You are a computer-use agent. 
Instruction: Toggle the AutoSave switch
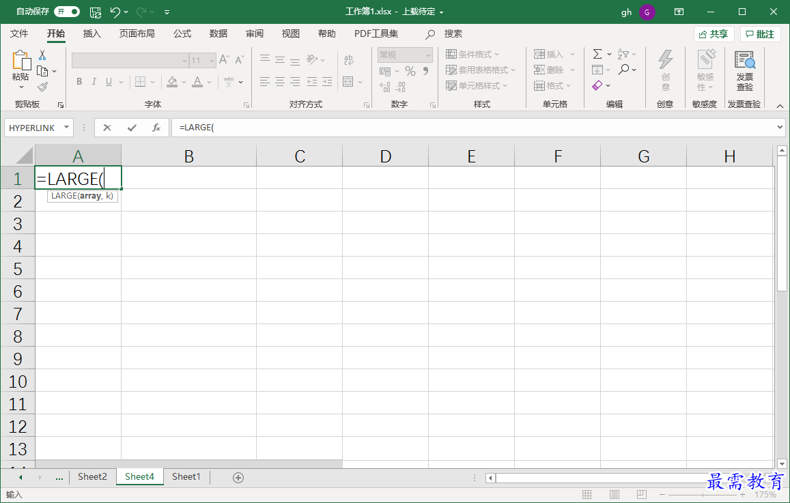tap(66, 12)
